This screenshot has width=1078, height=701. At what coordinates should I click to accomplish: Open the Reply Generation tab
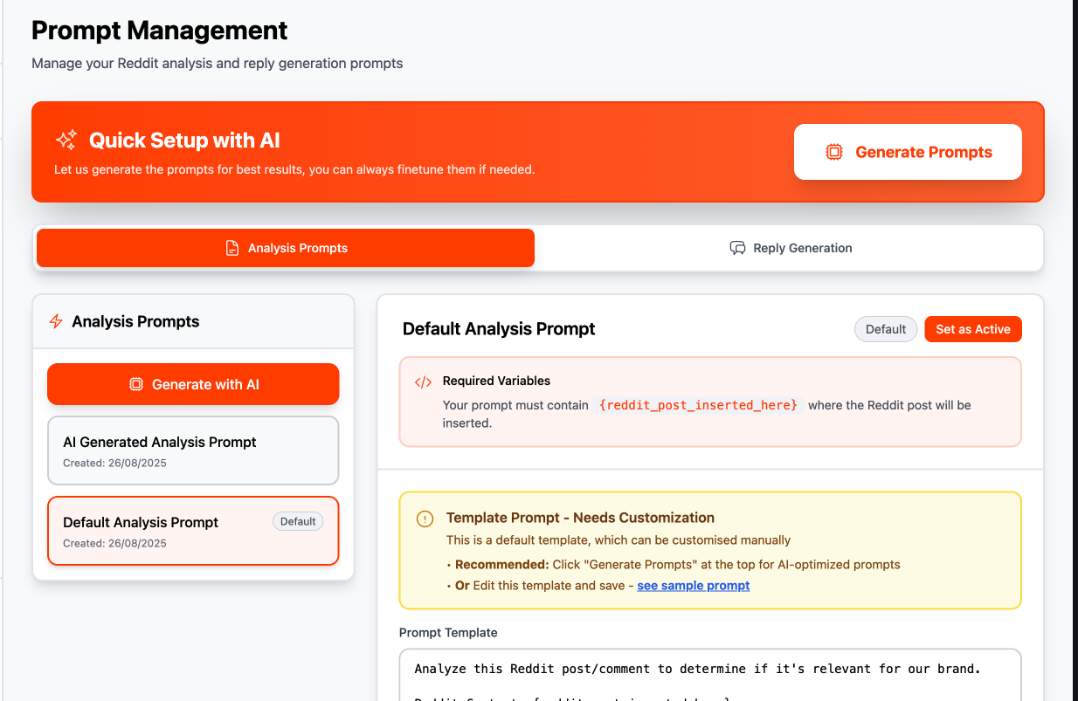[x=791, y=248]
